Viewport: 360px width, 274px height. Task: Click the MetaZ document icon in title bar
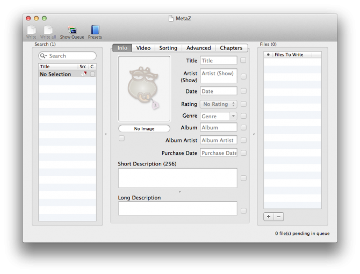tap(171, 18)
